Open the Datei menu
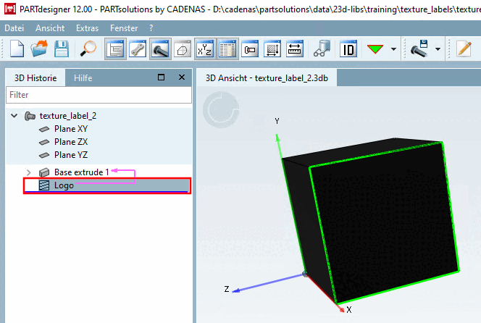The width and height of the screenshot is (481, 323). [14, 28]
